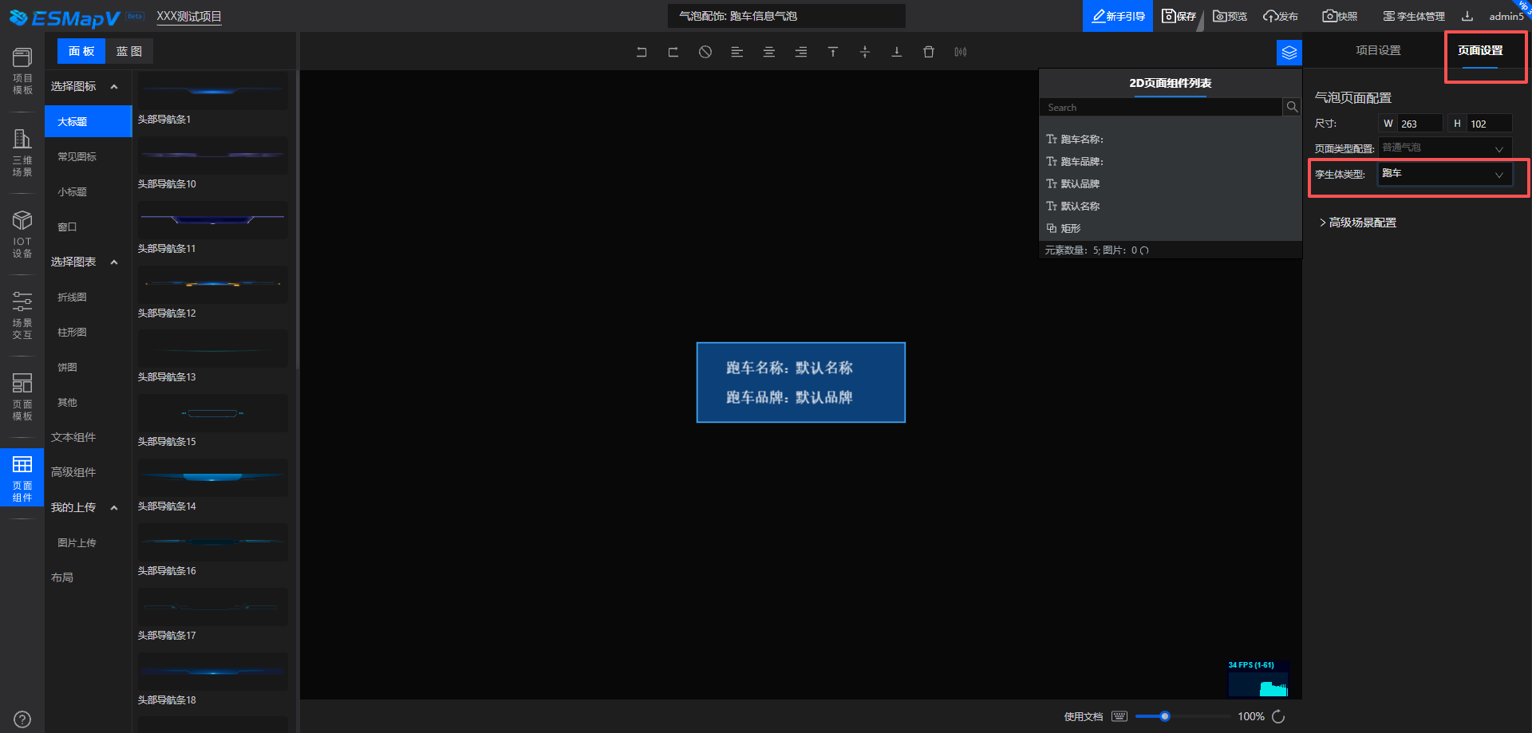The image size is (1532, 733).
Task: Select the 大标题 icon category
Action: tap(89, 121)
